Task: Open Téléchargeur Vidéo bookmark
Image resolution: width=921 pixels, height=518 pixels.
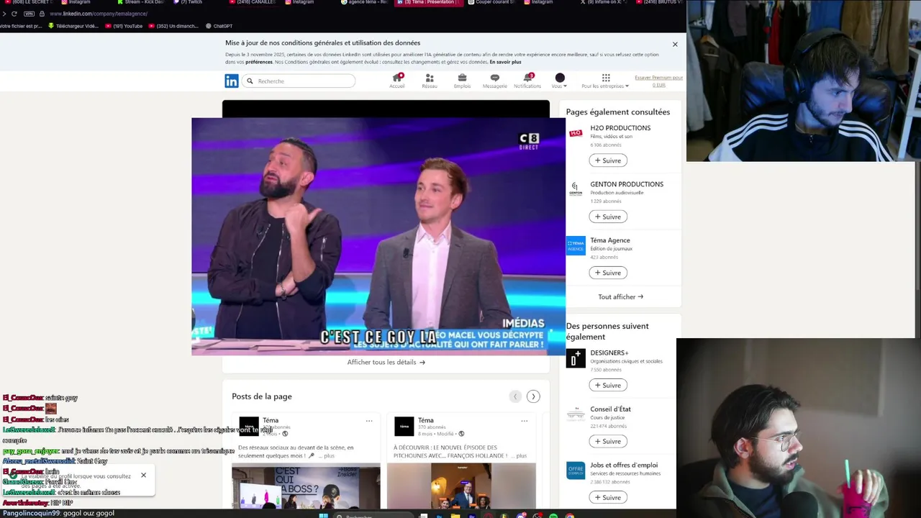Action: click(73, 26)
